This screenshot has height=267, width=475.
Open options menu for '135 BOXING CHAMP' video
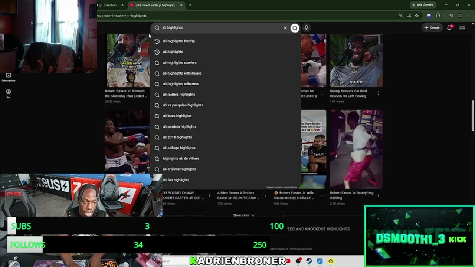point(209,195)
